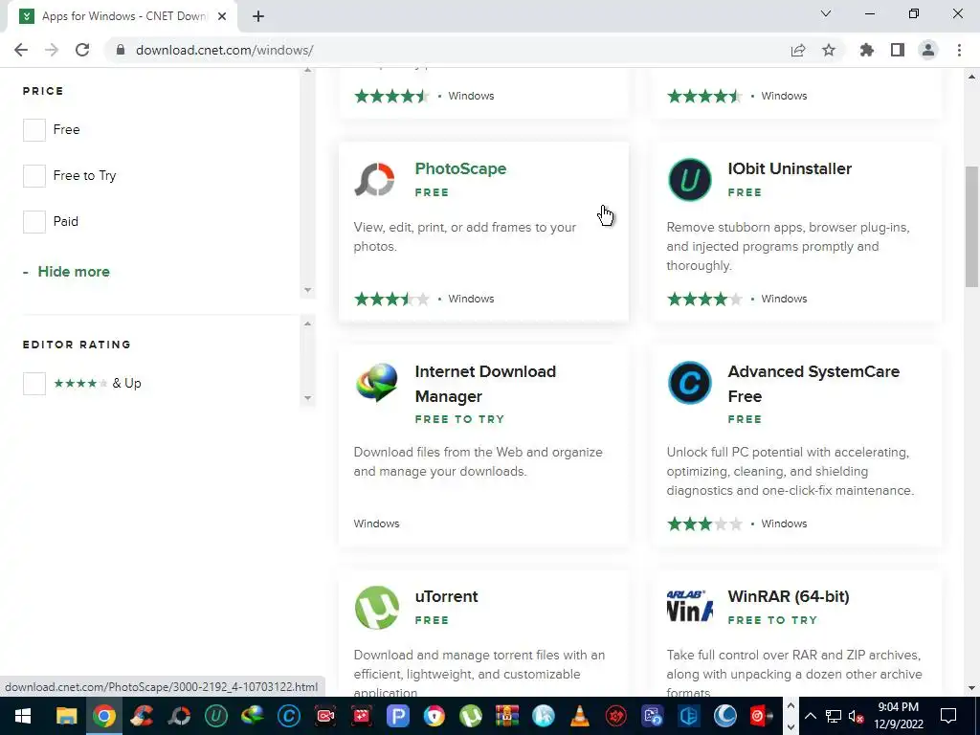Open the IObit Uninstaller title link
This screenshot has height=735, width=980.
790,168
